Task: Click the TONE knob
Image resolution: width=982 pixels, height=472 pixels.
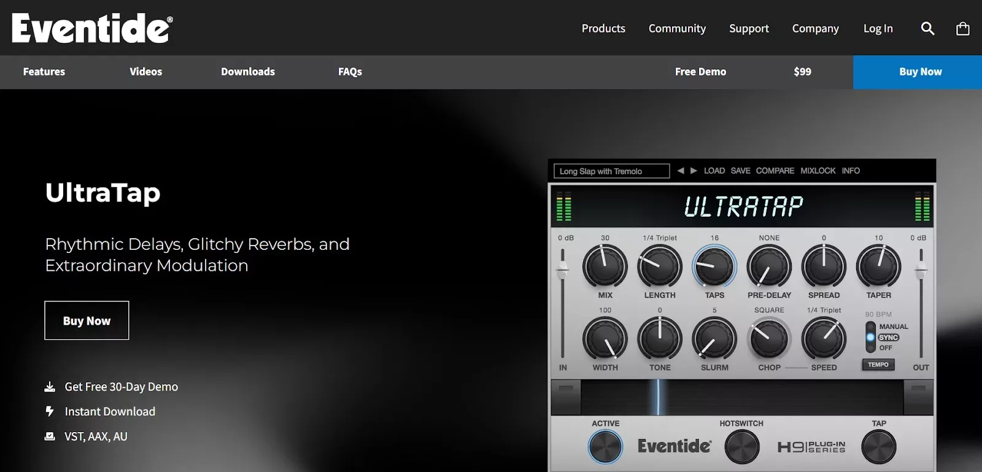Action: pos(660,339)
